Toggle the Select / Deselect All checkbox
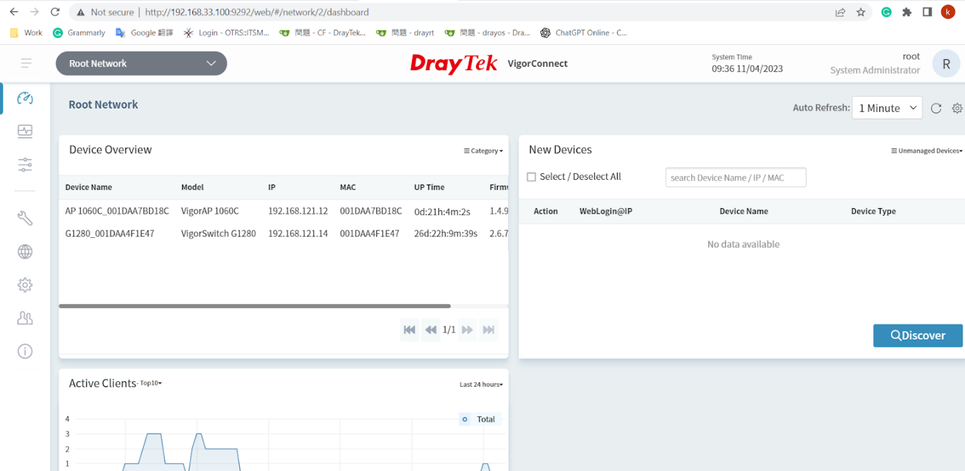 (x=531, y=177)
